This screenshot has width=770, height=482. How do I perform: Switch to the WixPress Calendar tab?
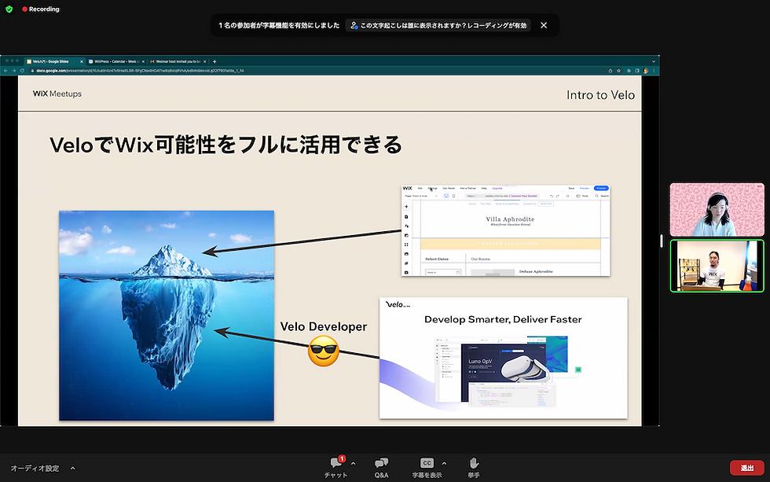[115, 61]
